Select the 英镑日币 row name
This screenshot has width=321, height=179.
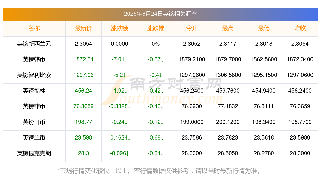[x=34, y=122]
